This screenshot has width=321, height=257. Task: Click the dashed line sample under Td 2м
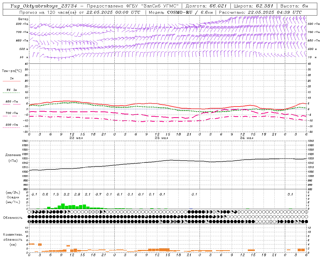tap(11, 93)
